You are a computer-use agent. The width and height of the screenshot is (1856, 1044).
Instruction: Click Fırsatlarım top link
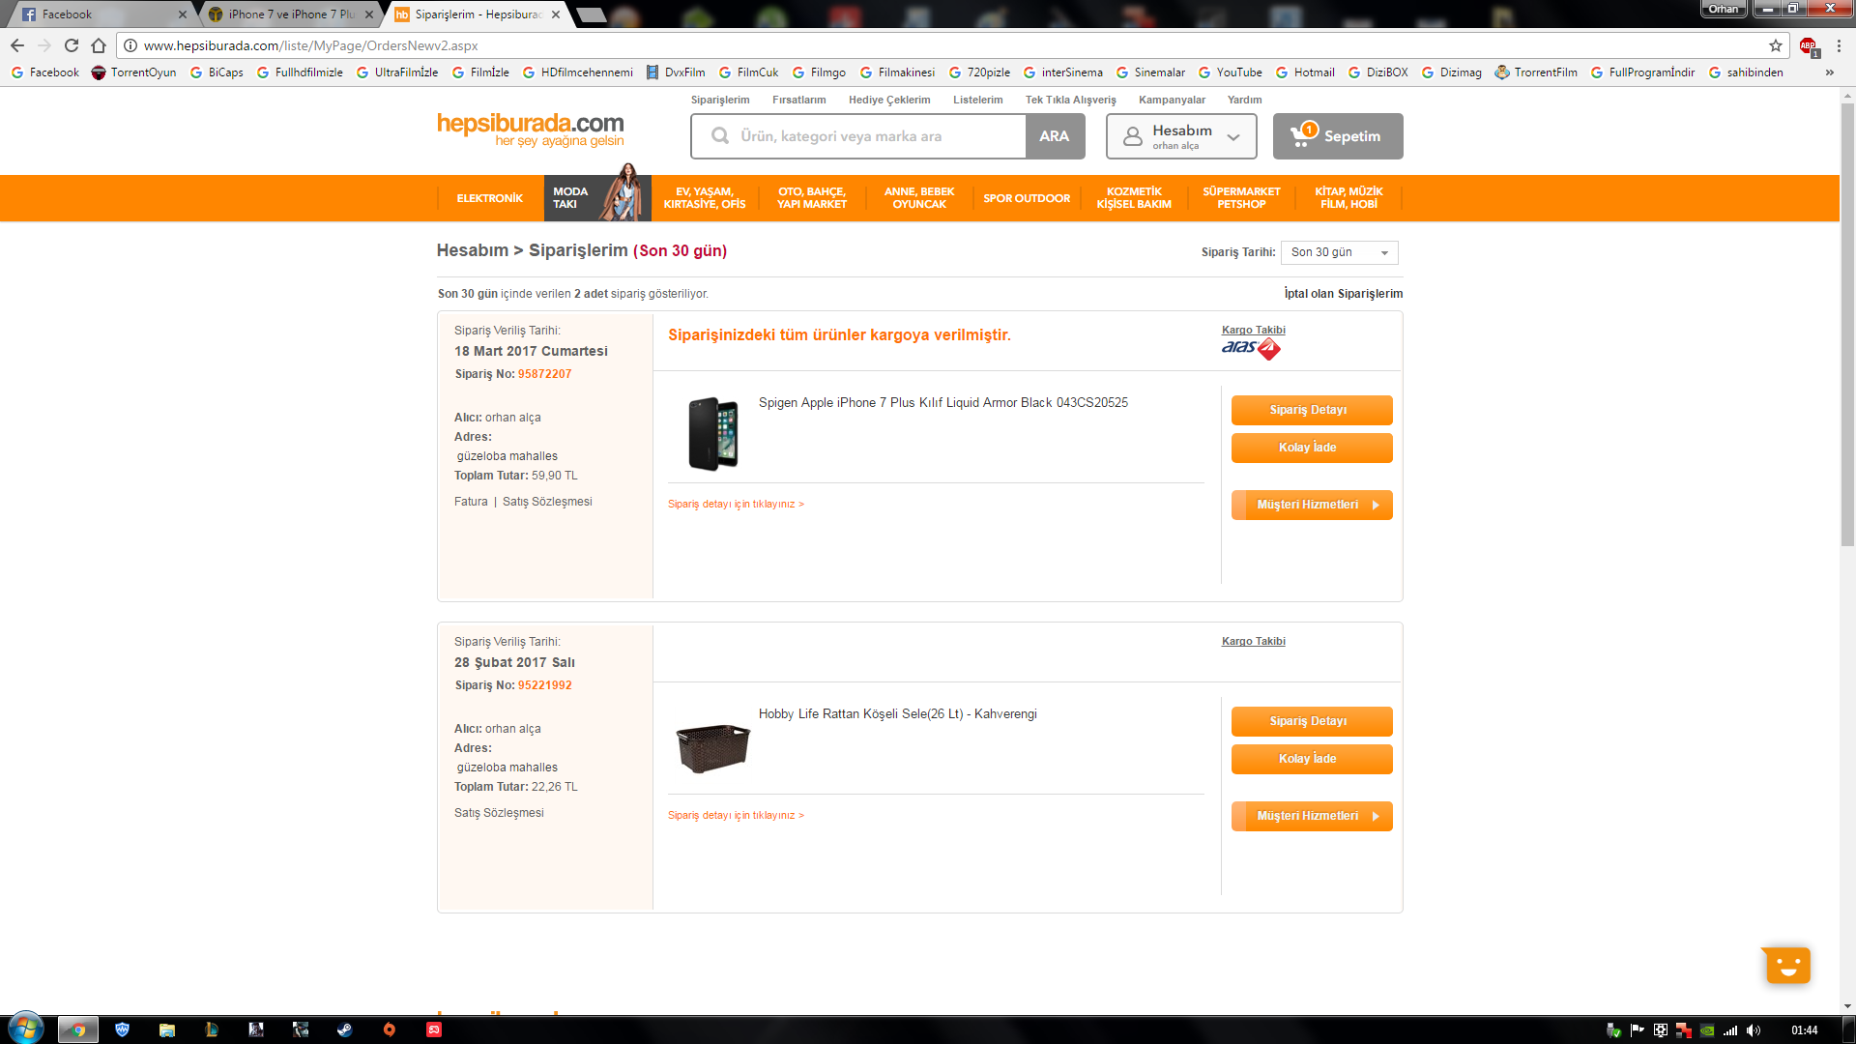[799, 100]
